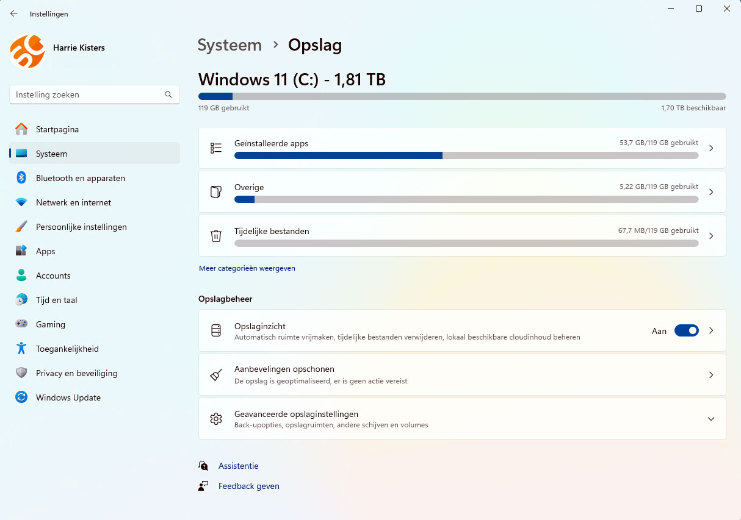This screenshot has height=520, width=741.
Task: Click the C: drive usage progress bar
Action: (x=462, y=96)
